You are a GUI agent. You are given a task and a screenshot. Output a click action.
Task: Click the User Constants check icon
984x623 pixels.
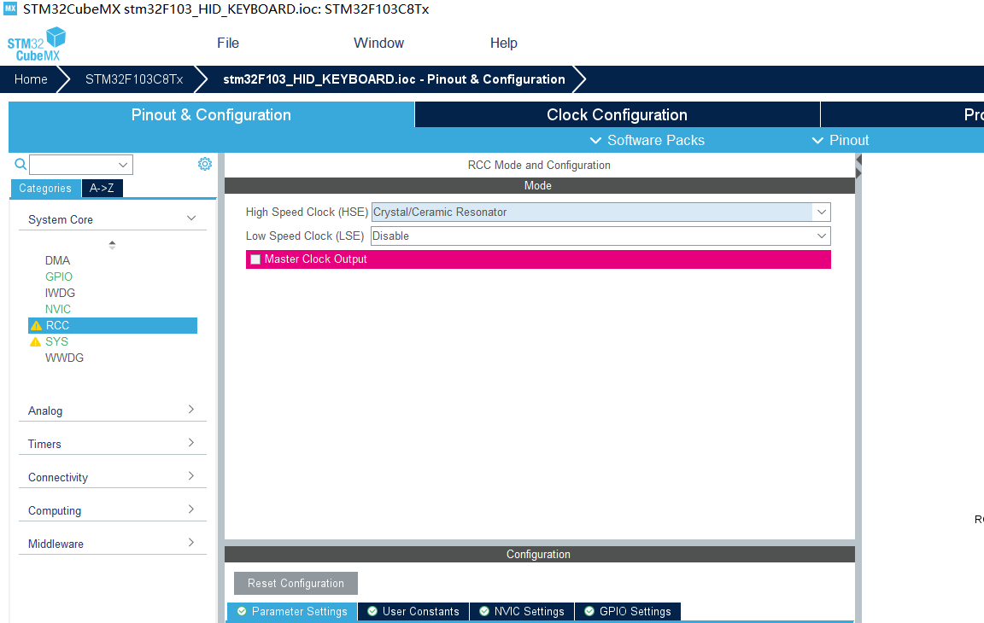click(x=372, y=611)
